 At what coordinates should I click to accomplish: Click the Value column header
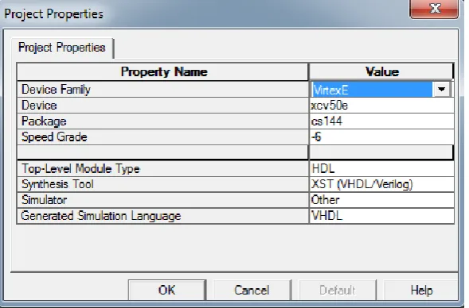tap(381, 72)
